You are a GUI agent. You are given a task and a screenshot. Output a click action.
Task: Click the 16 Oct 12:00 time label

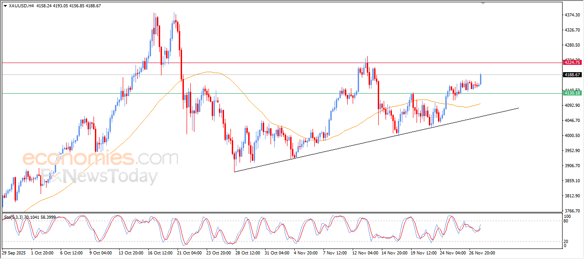click(161, 253)
